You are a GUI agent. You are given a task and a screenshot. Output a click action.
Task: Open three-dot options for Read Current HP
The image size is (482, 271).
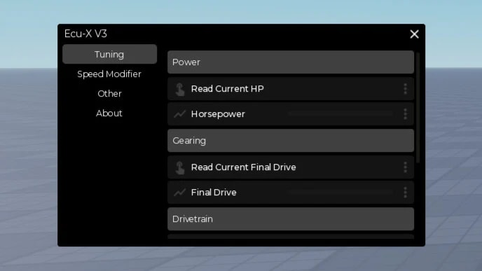click(x=405, y=89)
